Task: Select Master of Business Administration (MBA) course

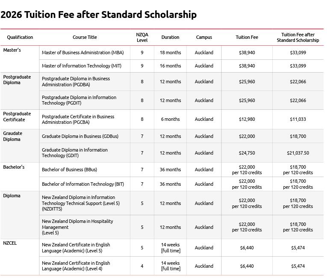Action: (x=82, y=53)
